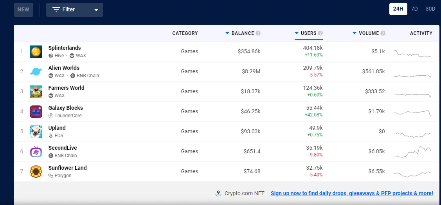Click the Crypto.com NFT logo icon
The image size is (441, 205).
click(218, 194)
